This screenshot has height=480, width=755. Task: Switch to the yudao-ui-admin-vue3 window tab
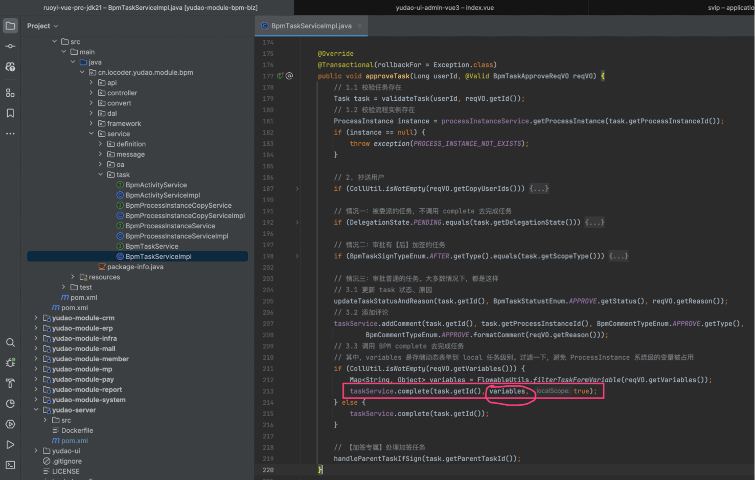tap(444, 8)
